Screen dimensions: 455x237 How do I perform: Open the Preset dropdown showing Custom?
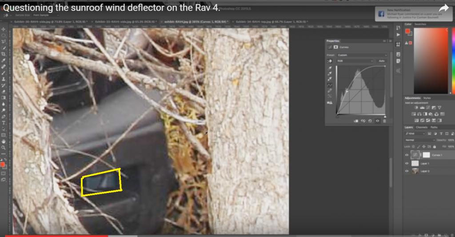(x=362, y=55)
